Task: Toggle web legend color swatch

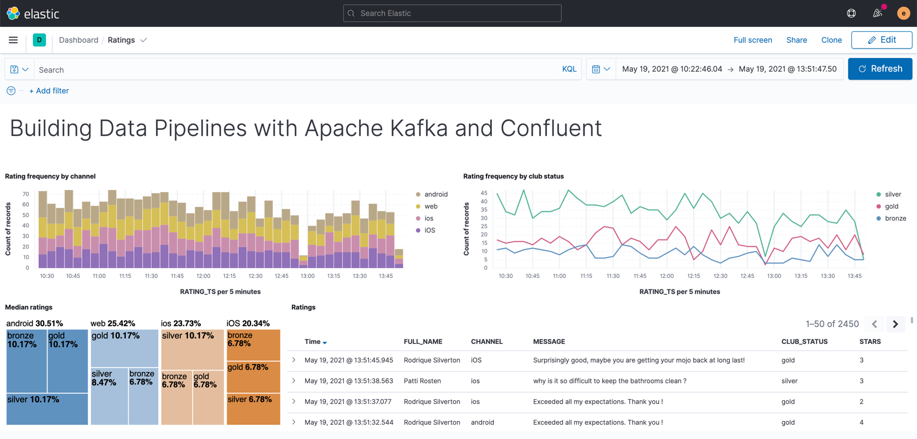Action: click(418, 206)
